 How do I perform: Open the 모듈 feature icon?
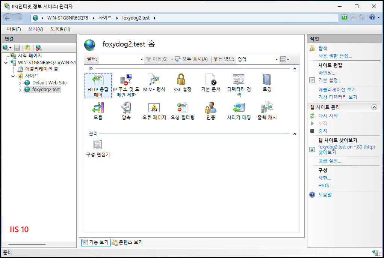point(98,111)
